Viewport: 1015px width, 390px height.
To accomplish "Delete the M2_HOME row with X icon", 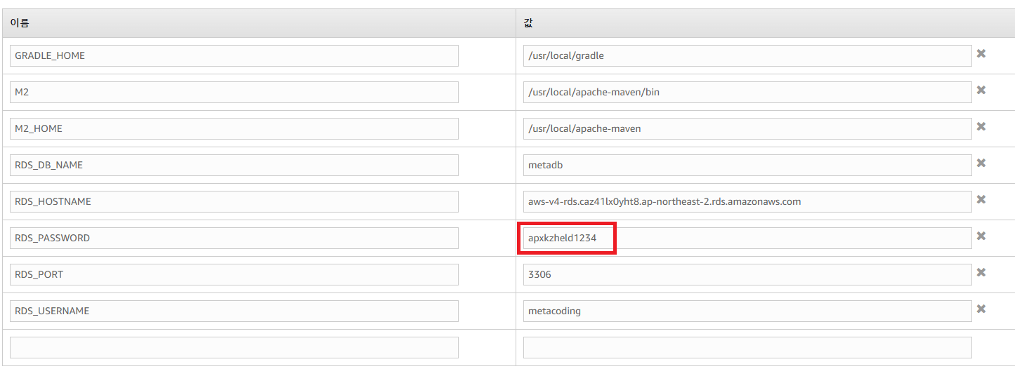I will 981,126.
